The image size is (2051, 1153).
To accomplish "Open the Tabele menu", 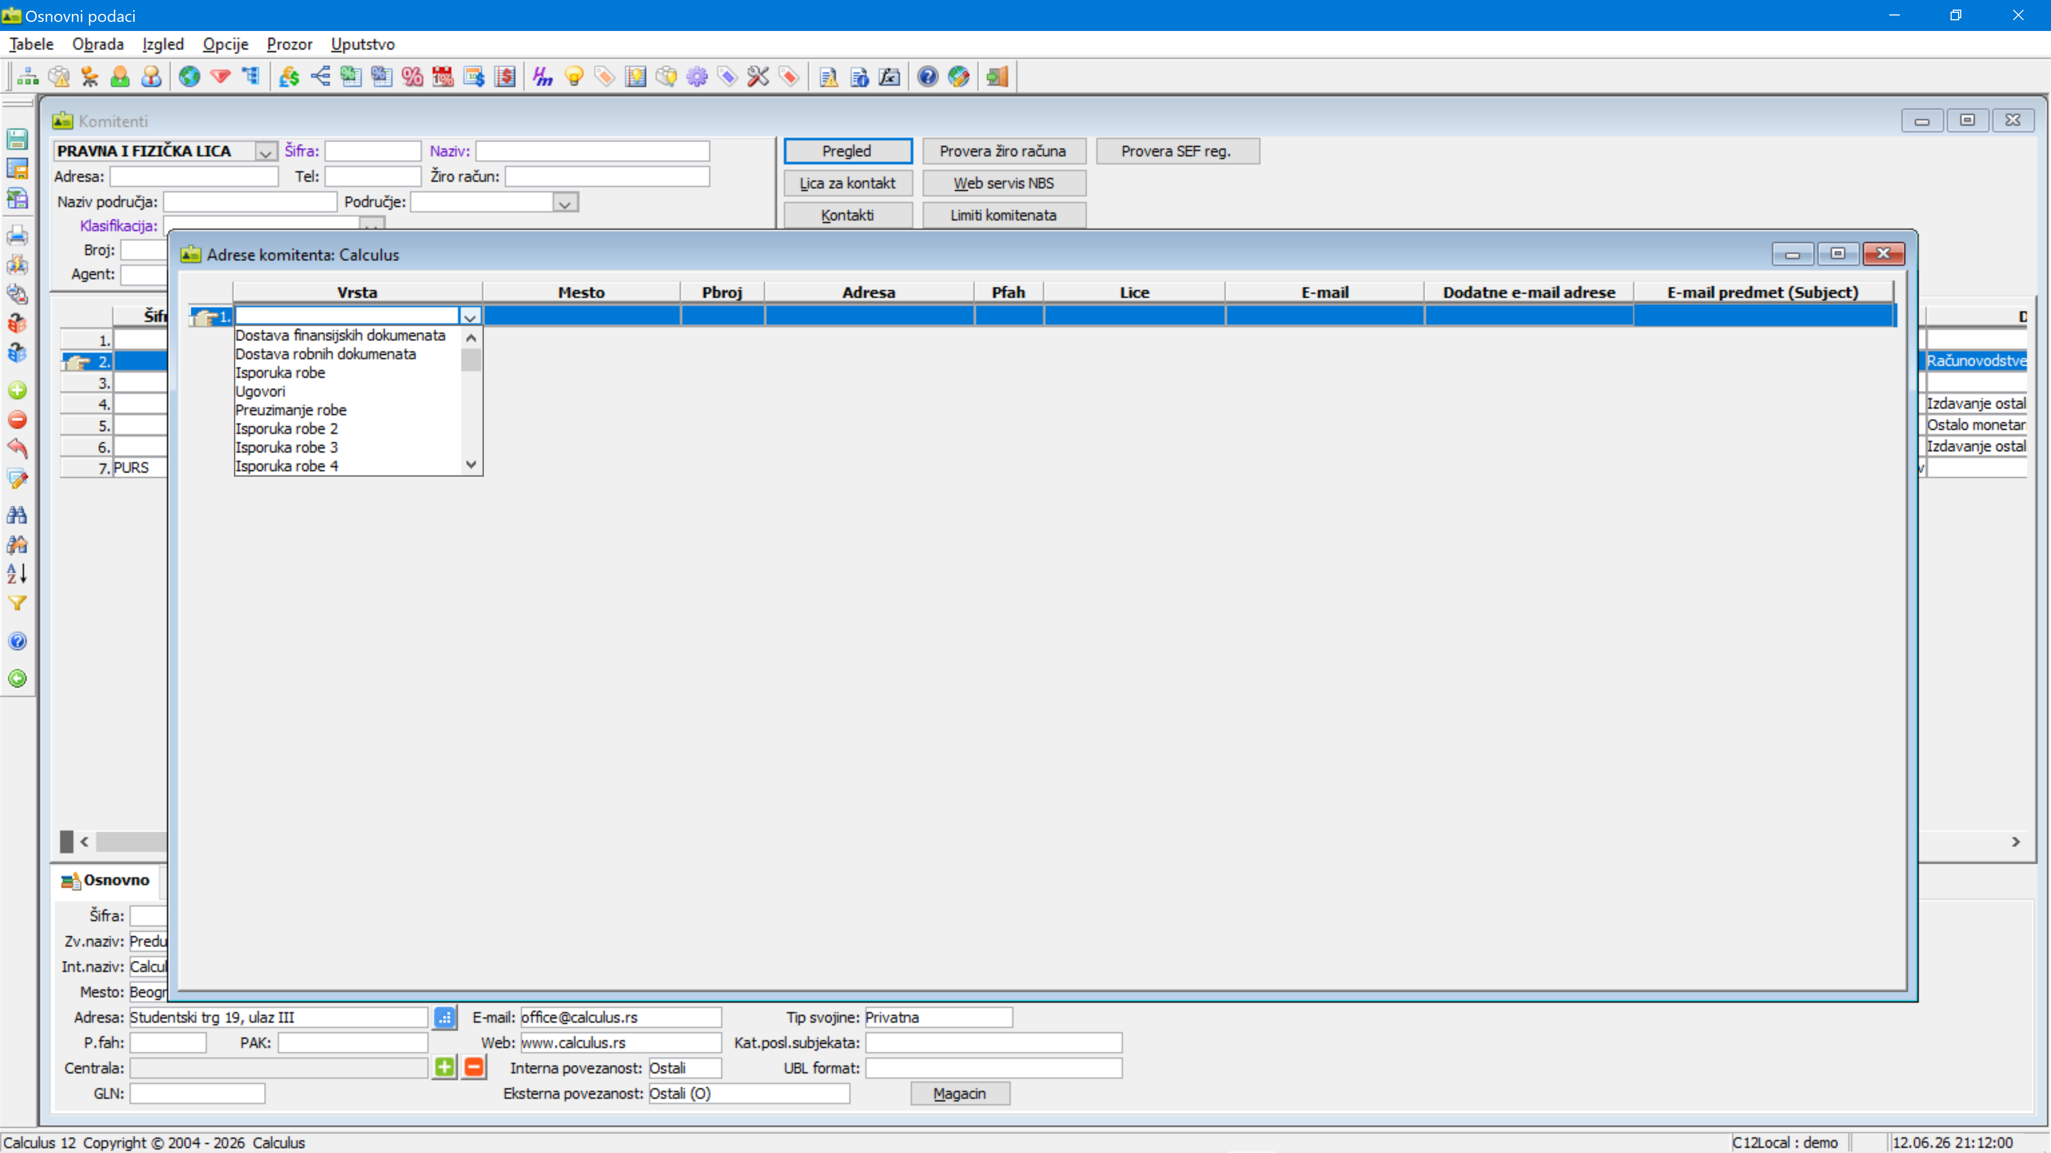I will tap(31, 44).
